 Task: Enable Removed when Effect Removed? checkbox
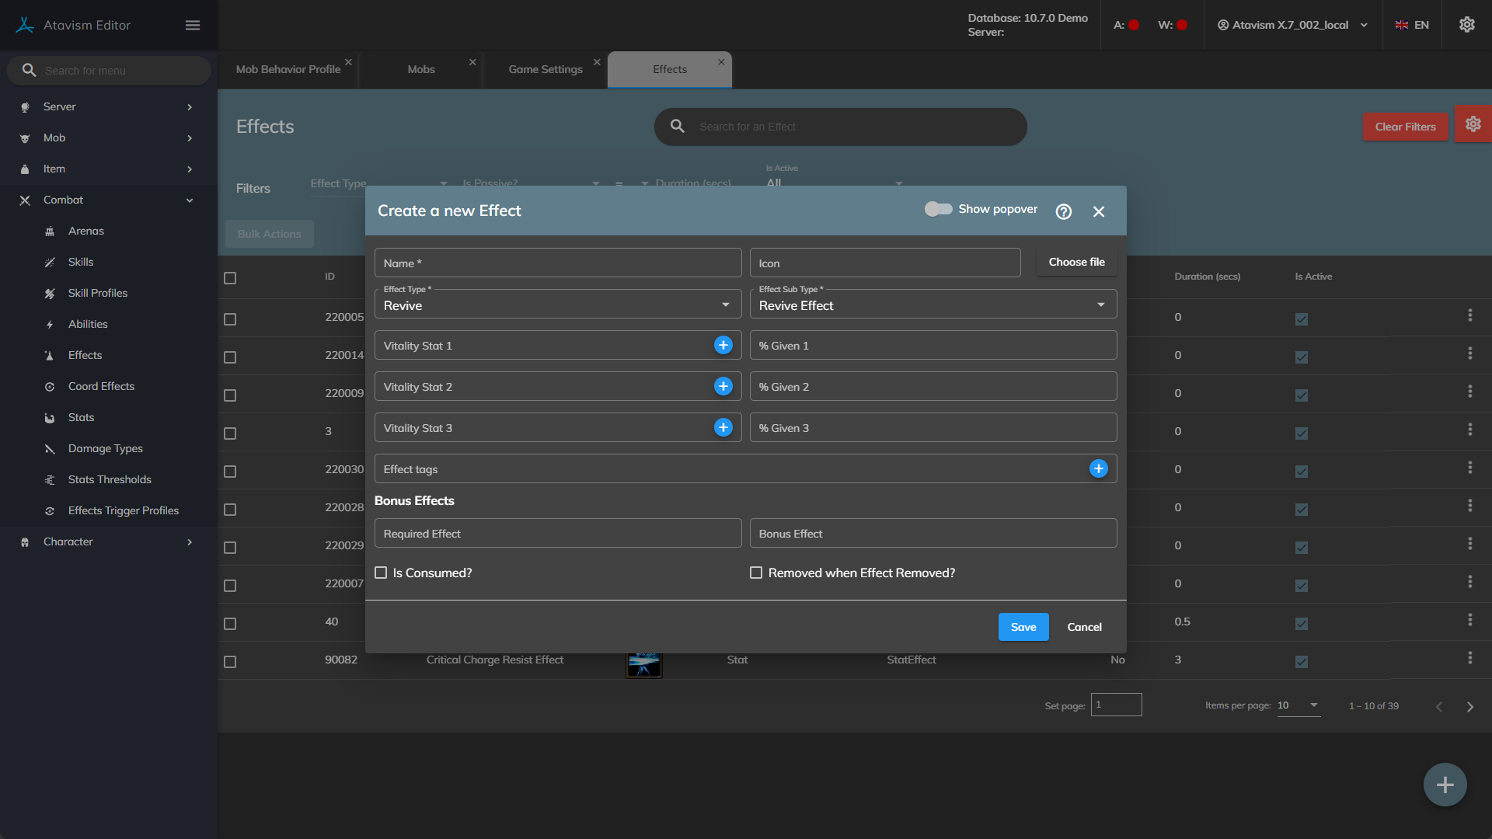click(x=755, y=573)
